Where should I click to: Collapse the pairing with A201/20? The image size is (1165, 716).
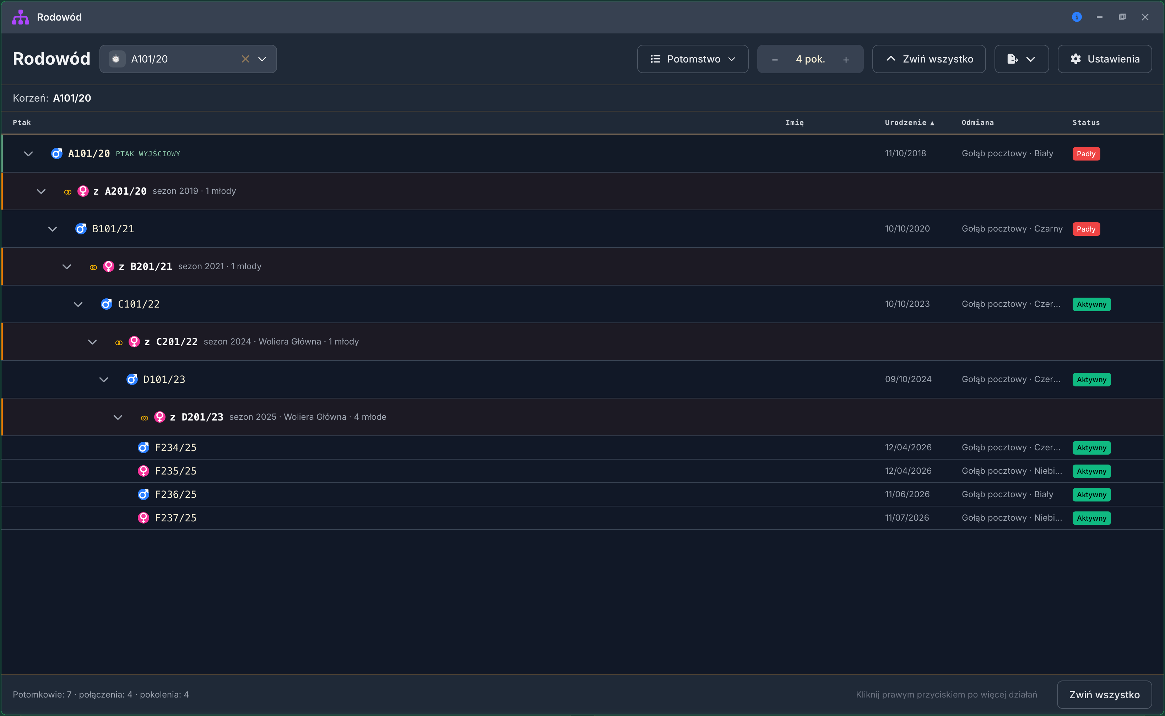(41, 191)
